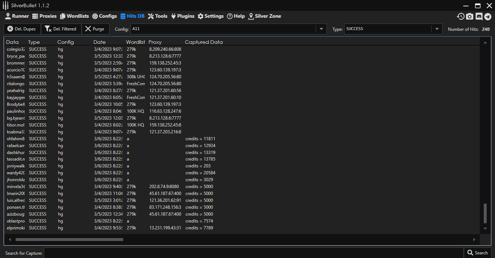495x258 pixels.
Task: Click the Date column header
Action: (x=100, y=42)
